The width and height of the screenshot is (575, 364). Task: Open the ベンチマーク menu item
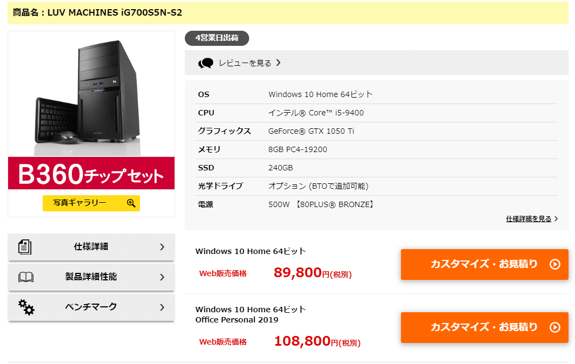91,307
